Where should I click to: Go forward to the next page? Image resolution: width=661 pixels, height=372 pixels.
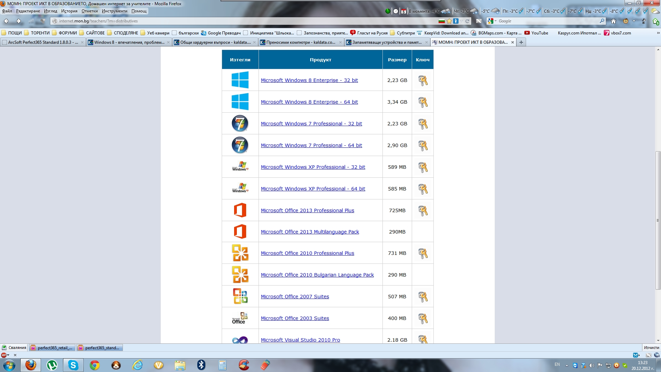19,21
